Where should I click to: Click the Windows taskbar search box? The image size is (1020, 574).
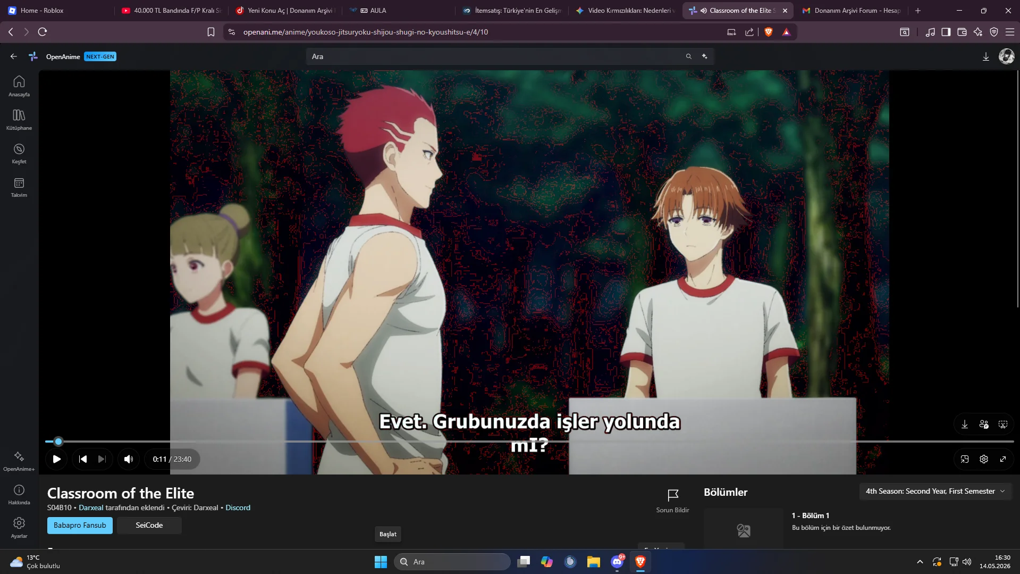[452, 562]
